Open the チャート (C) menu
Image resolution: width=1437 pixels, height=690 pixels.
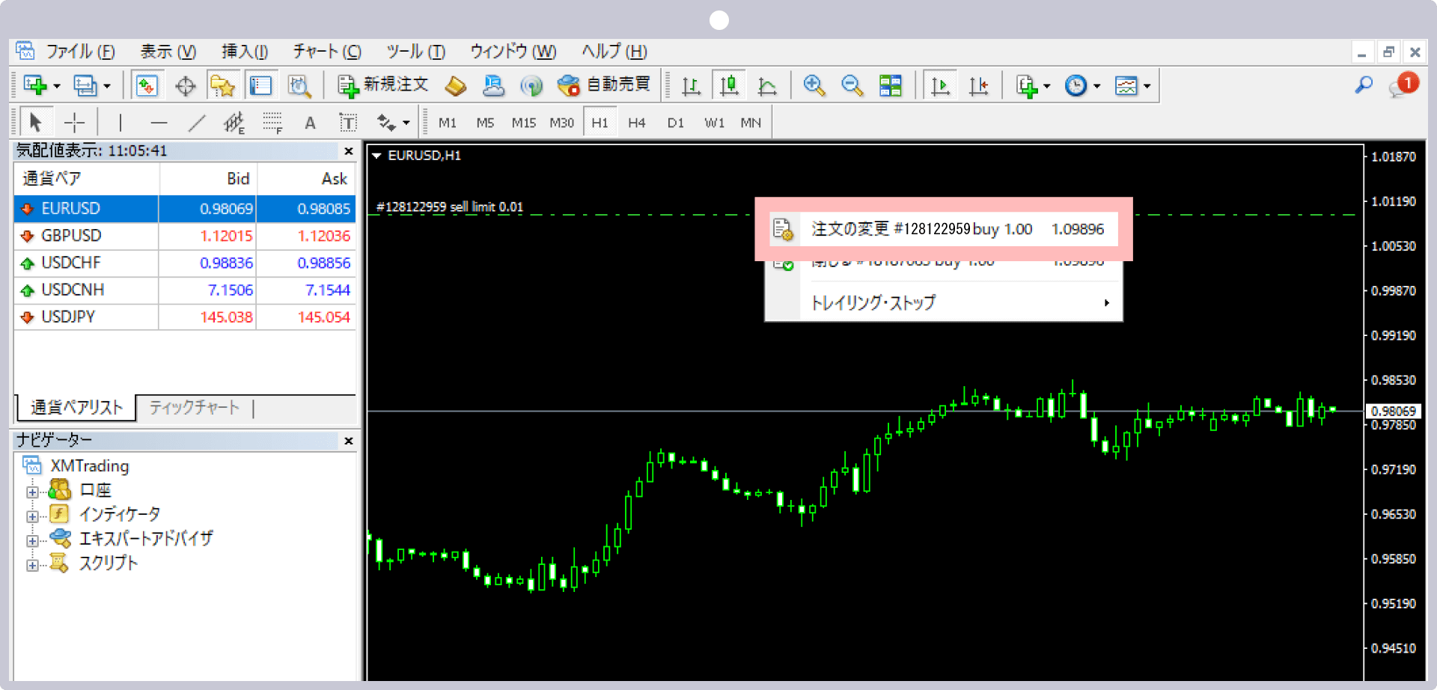click(327, 52)
